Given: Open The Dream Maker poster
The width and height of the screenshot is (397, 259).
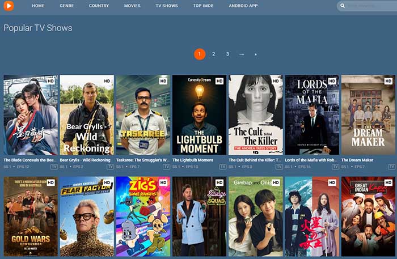Looking at the screenshot, I should tap(368, 115).
